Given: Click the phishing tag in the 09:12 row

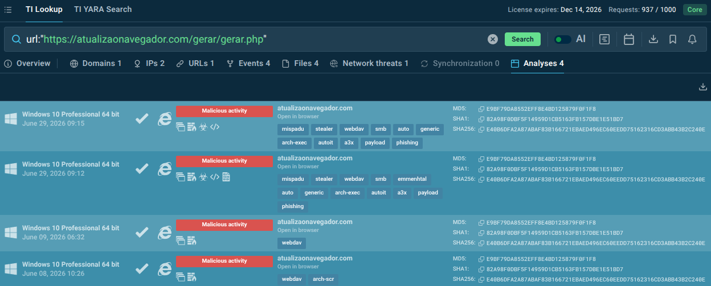Looking at the screenshot, I should tap(293, 206).
